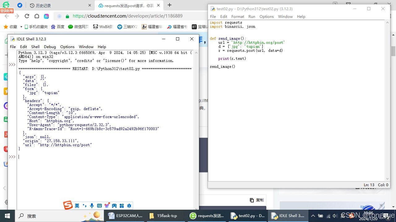The height and width of the screenshot is (222, 396).
Task: Click the browser back arrow
Action: [6, 16]
